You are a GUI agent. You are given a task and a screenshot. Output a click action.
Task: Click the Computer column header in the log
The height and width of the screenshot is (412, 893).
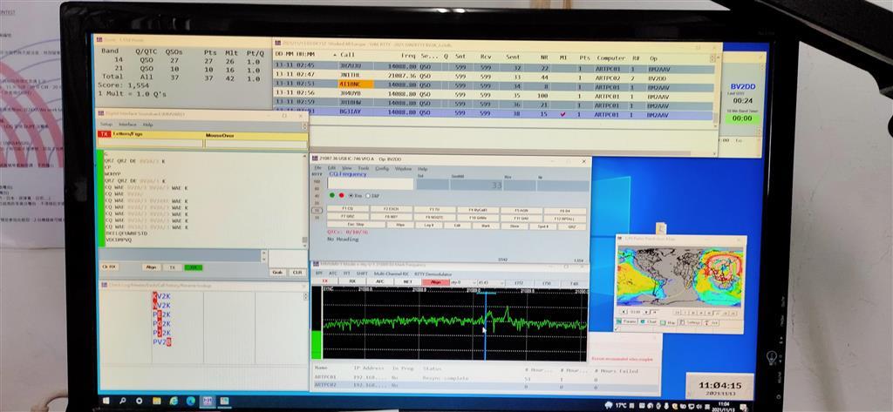[x=610, y=58]
